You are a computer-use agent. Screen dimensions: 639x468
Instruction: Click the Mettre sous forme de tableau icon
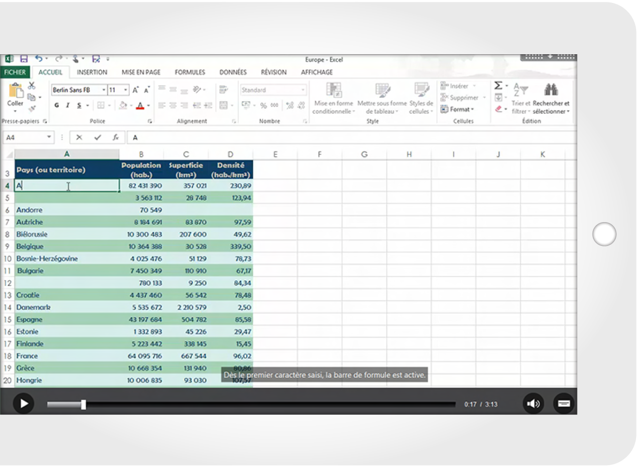pos(382,91)
